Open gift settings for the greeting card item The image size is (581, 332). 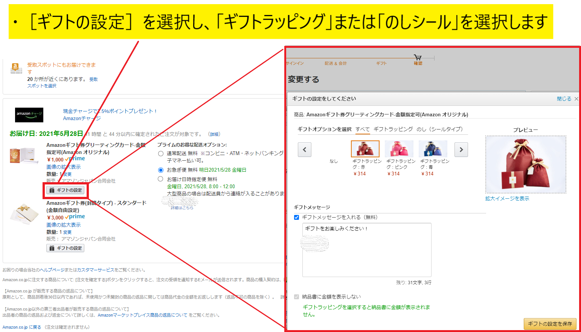point(66,190)
